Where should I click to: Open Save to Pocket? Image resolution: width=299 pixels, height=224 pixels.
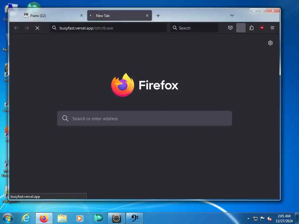click(230, 28)
